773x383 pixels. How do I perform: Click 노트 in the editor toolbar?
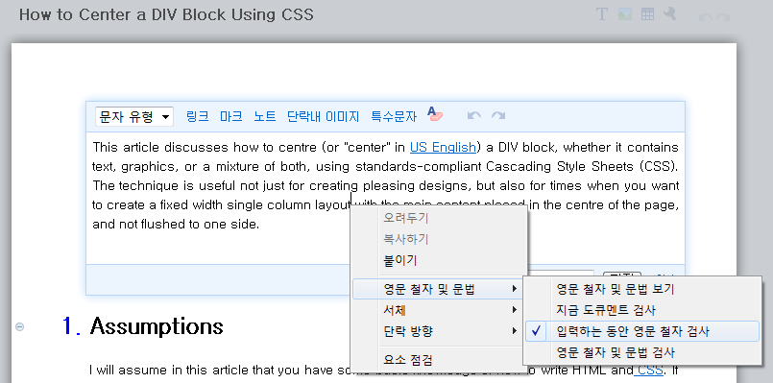click(265, 117)
